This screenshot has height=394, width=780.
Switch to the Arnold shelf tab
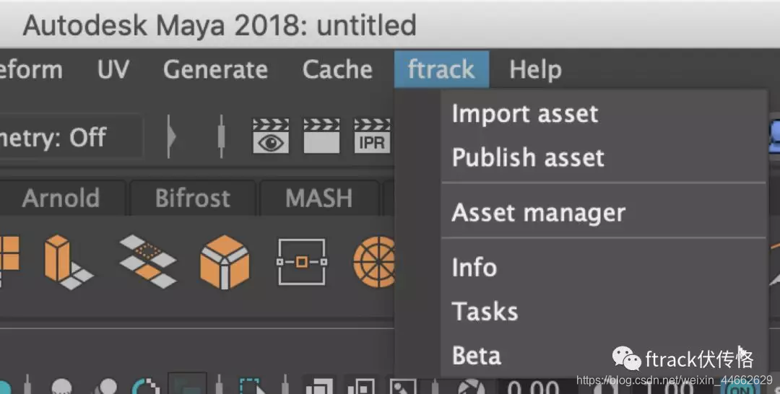click(61, 198)
